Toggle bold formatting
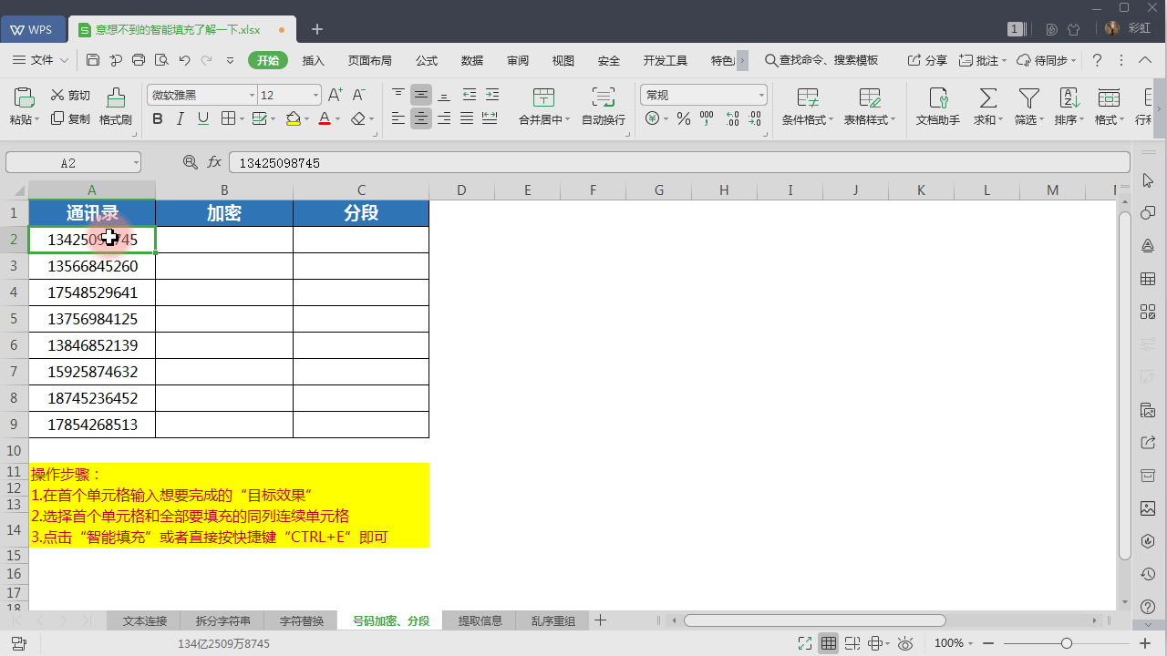The image size is (1167, 656). pos(157,118)
